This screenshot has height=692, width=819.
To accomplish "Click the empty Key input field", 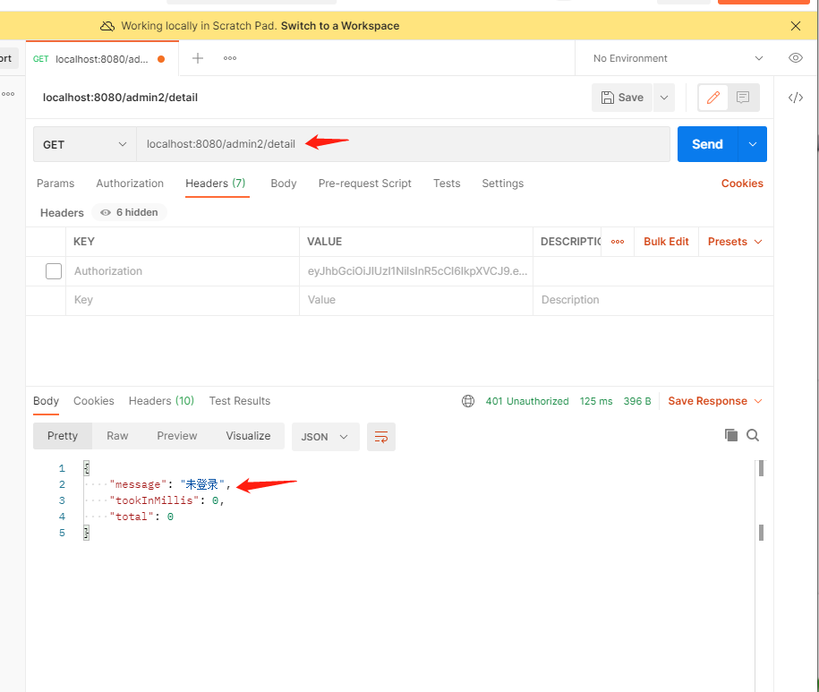I will pos(183,300).
